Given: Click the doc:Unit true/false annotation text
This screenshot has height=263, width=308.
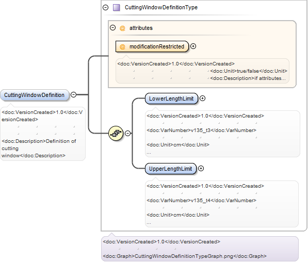Looking at the screenshot, I should pos(249,71).
